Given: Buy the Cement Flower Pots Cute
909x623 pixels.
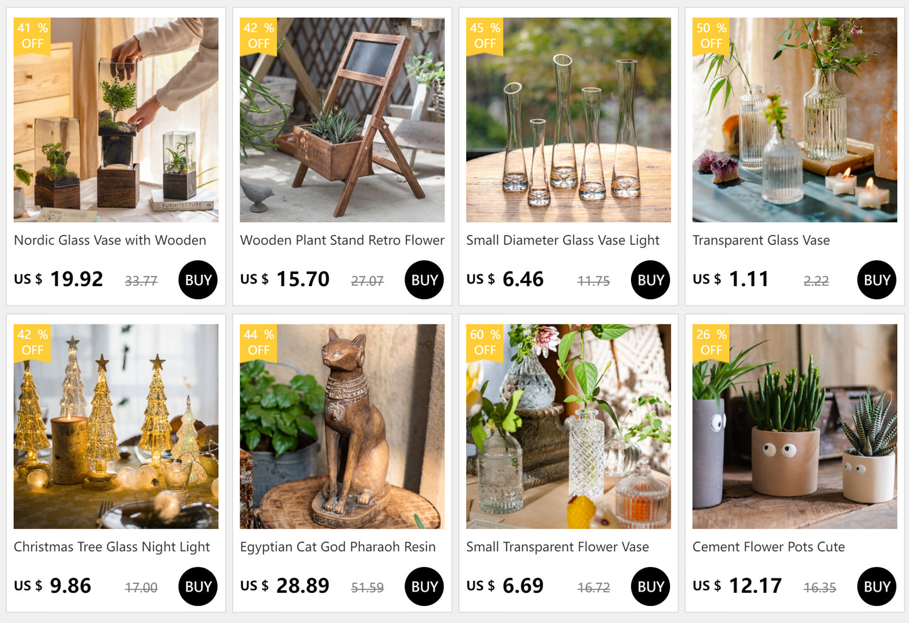Looking at the screenshot, I should [877, 587].
